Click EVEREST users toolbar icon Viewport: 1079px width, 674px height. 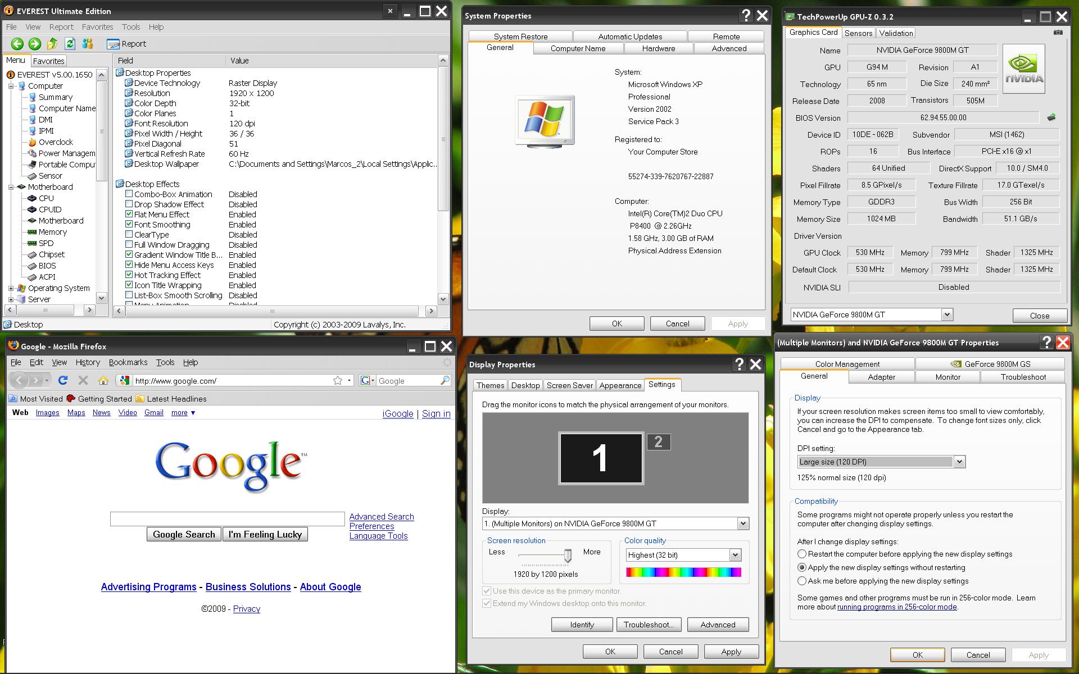pyautogui.click(x=87, y=44)
